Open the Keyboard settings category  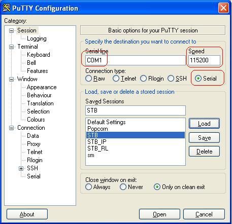[39, 55]
